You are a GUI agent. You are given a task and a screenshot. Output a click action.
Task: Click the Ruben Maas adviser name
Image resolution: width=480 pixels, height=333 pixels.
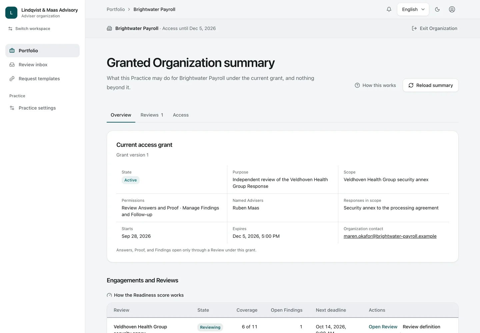[x=246, y=208]
